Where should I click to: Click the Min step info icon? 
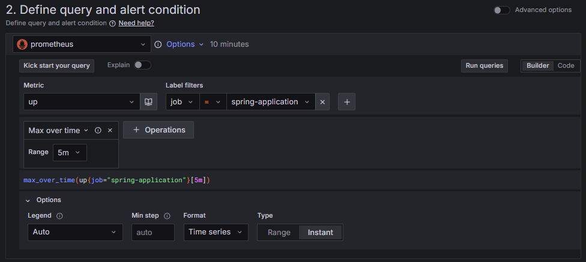click(167, 216)
